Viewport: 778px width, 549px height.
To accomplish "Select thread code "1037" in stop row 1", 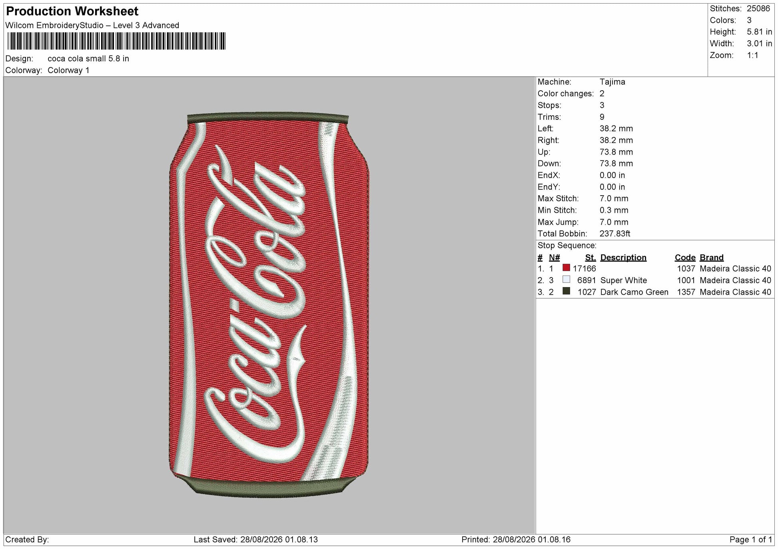I will [686, 269].
